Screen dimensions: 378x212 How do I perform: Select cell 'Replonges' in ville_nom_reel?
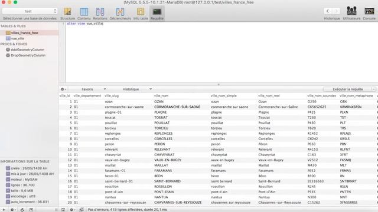click(266, 134)
